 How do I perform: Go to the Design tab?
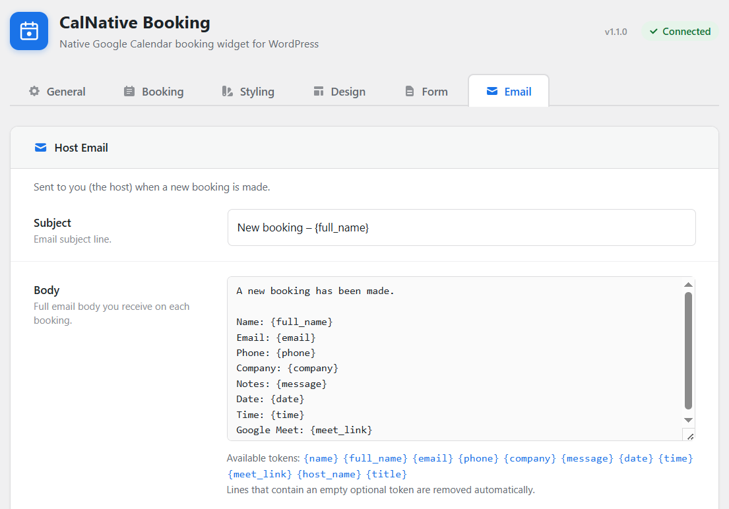339,92
